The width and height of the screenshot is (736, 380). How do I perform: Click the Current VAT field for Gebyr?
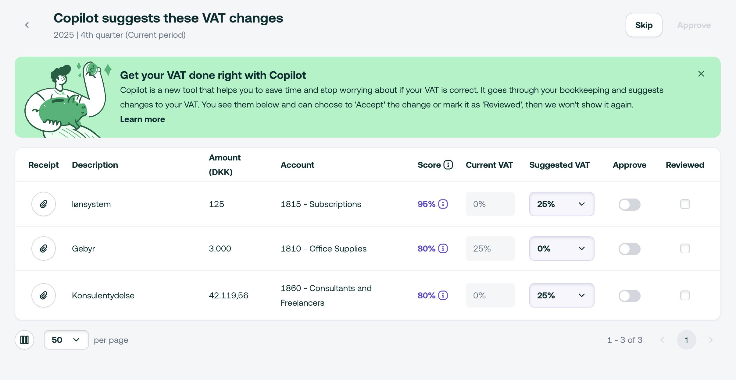pyautogui.click(x=490, y=248)
